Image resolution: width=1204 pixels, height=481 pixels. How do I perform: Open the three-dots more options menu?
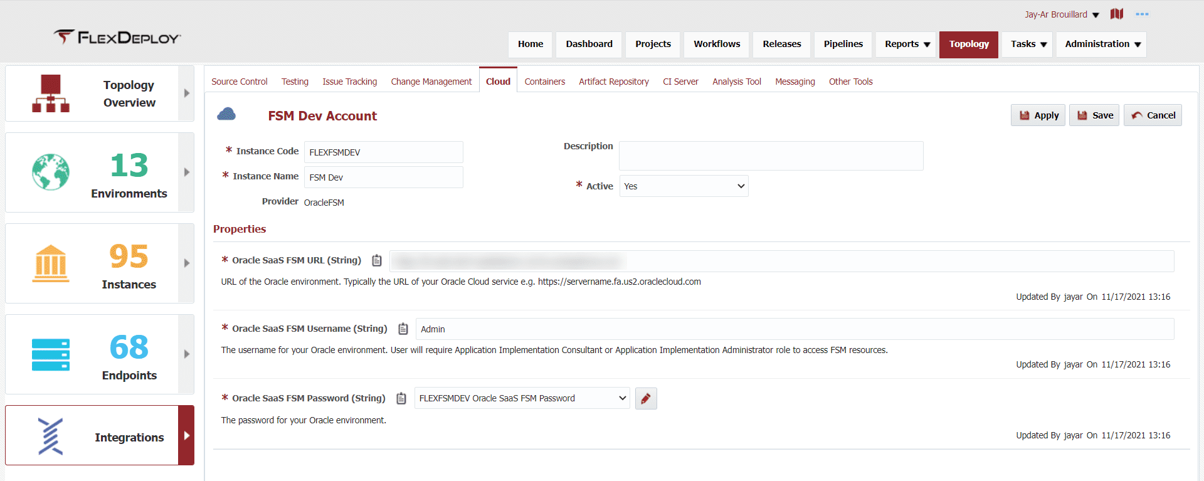[1142, 14]
